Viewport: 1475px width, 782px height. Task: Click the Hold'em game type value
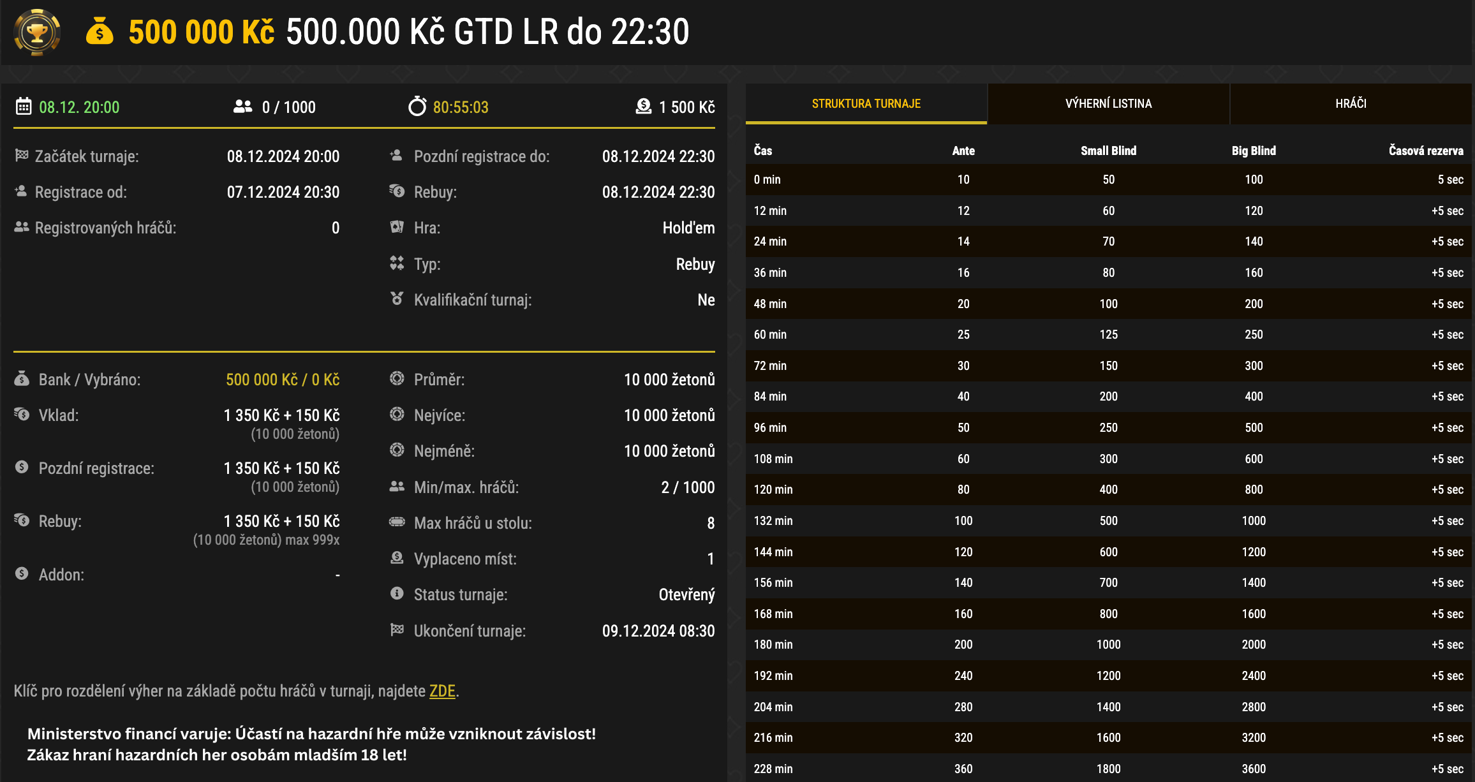point(688,228)
